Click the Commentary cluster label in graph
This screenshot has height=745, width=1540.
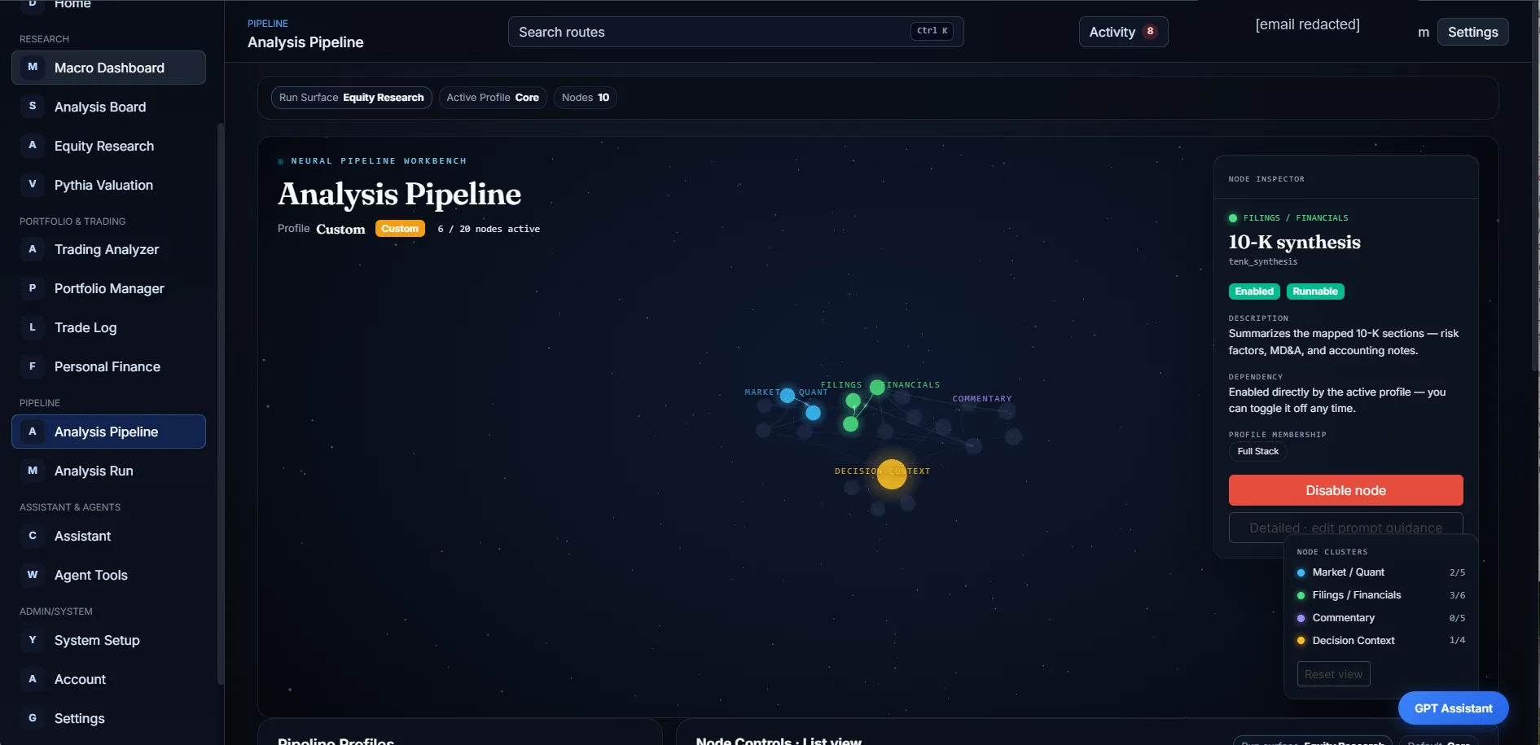tap(982, 399)
